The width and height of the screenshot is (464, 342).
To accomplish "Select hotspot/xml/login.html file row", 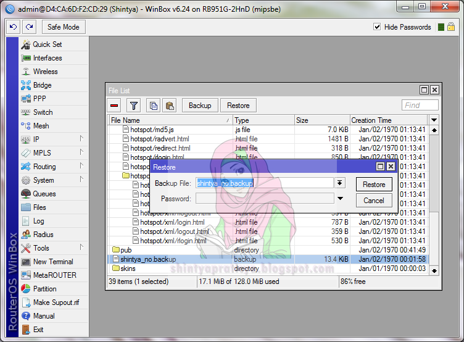I will pos(268,222).
